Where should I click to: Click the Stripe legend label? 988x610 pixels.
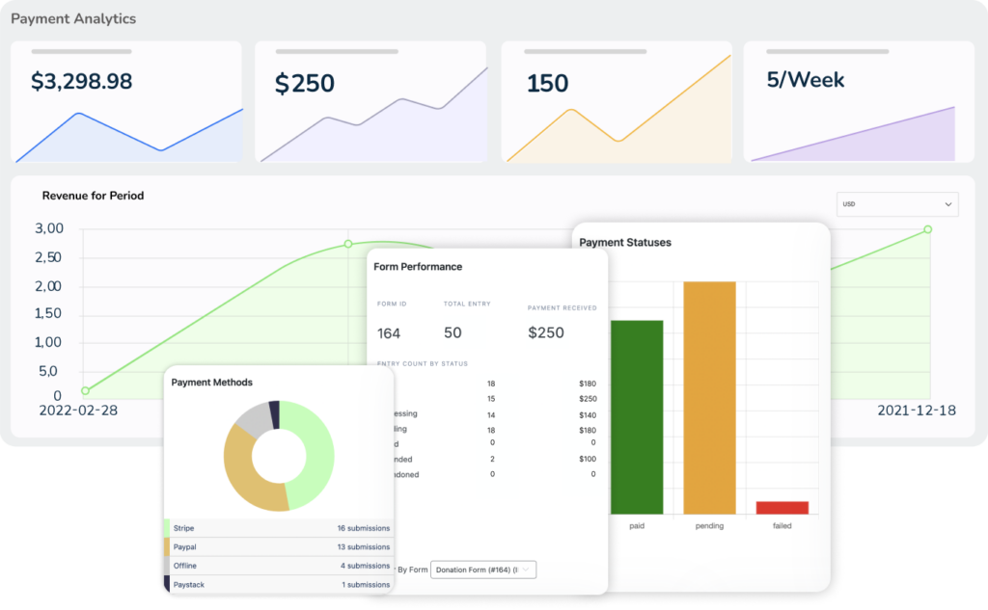[x=184, y=528]
